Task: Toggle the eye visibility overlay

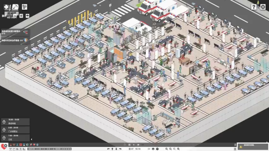Action: click(149, 149)
